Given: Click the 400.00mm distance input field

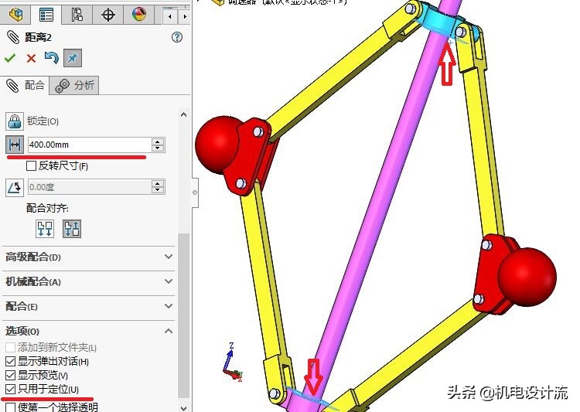Looking at the screenshot, I should [89, 145].
